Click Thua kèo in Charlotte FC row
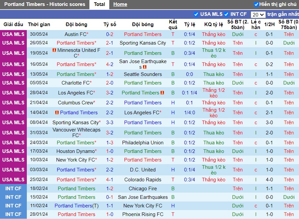Screen dimensions: 299x219 click(x=214, y=83)
